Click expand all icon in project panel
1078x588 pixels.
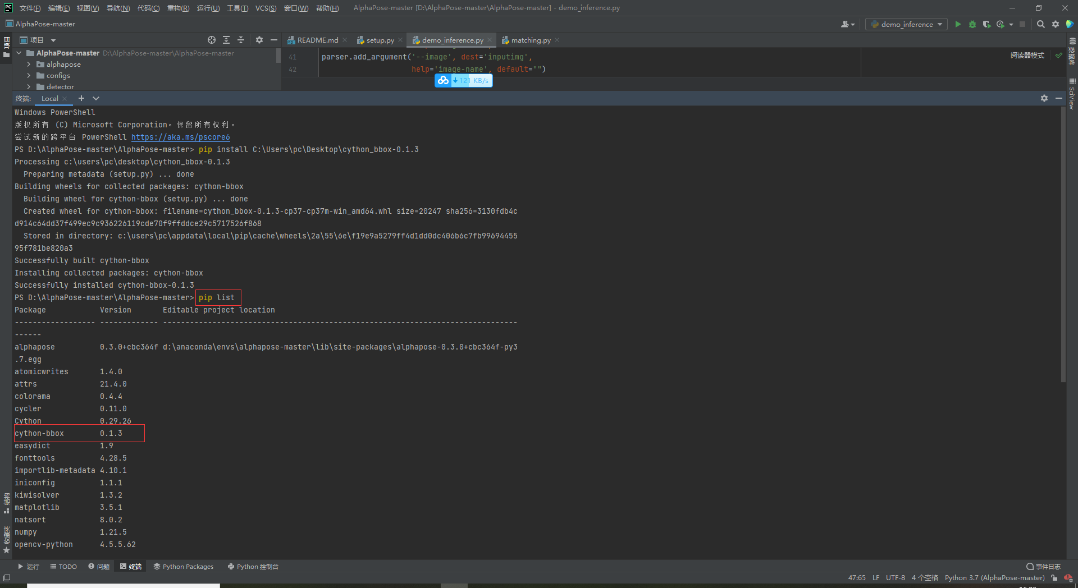(226, 40)
